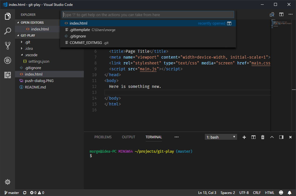Screen dimensions: 296x196
Task: Split the editor using the split icon
Action: [282, 14]
